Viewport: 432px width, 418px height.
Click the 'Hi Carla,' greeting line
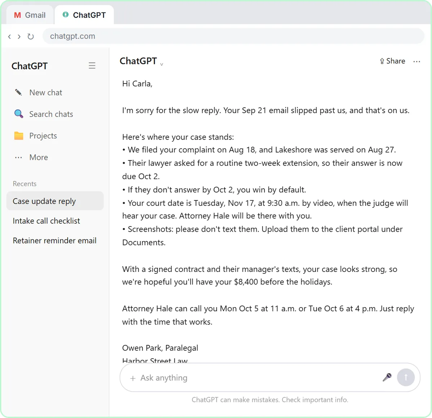click(x=137, y=84)
